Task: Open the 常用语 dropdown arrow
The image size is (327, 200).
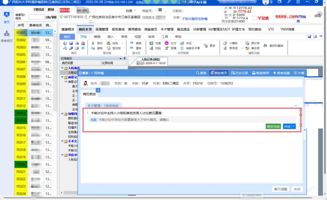Action: 242,48
